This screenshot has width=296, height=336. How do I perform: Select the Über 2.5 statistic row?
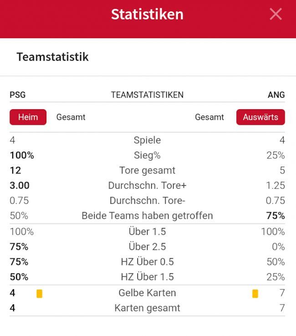coord(147,247)
